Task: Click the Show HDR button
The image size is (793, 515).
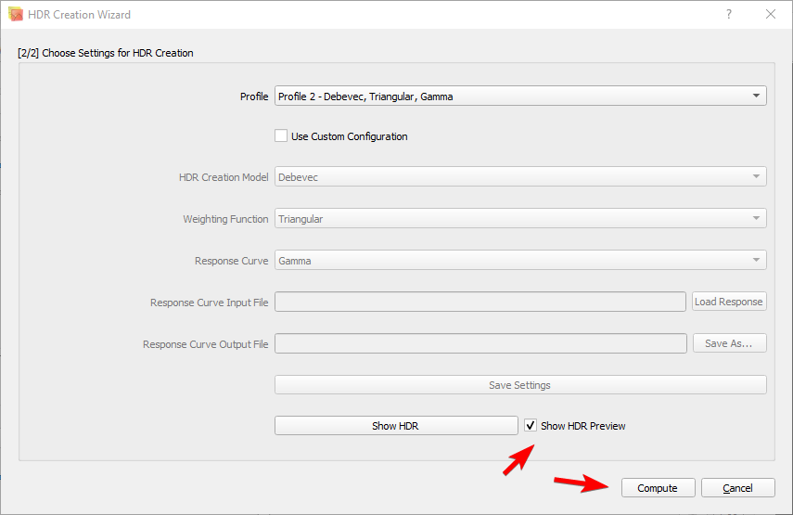Action: coord(396,426)
